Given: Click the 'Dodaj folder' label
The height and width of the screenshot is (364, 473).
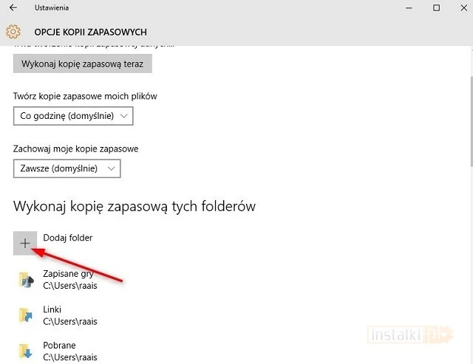Looking at the screenshot, I should tap(68, 237).
